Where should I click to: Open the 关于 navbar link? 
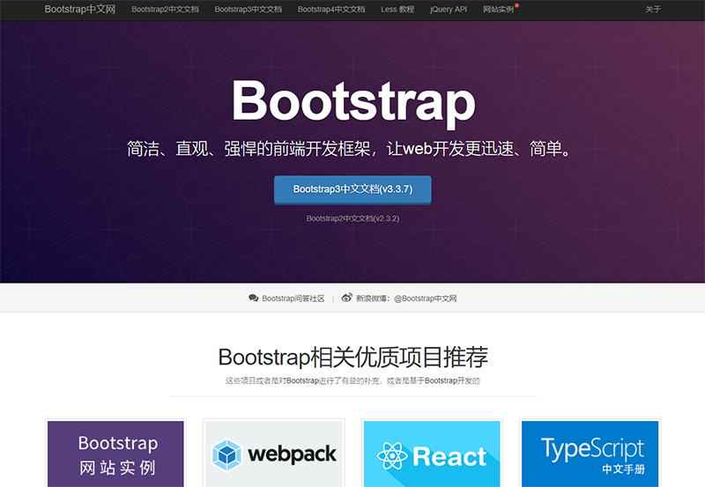point(653,10)
